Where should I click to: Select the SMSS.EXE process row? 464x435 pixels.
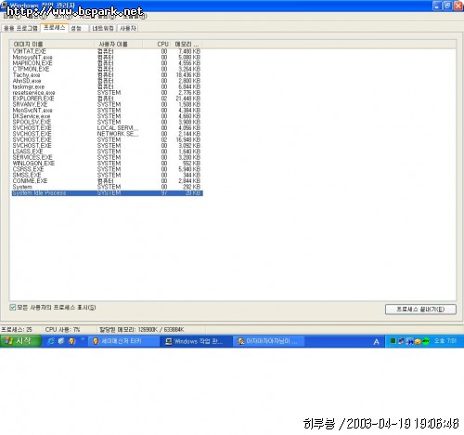click(107, 175)
